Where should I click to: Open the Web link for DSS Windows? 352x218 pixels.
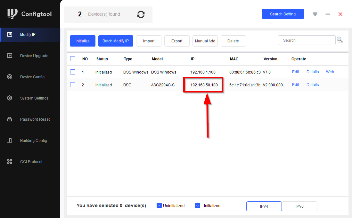(330, 72)
